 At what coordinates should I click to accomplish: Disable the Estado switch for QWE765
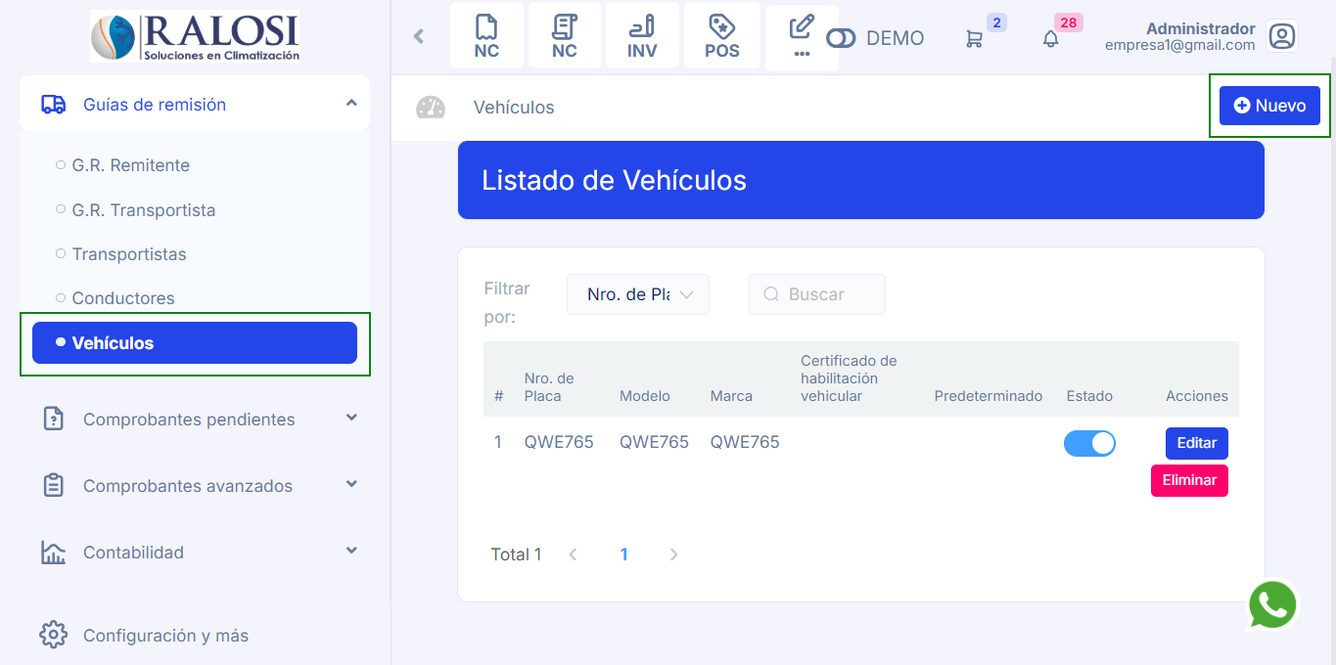[1089, 443]
